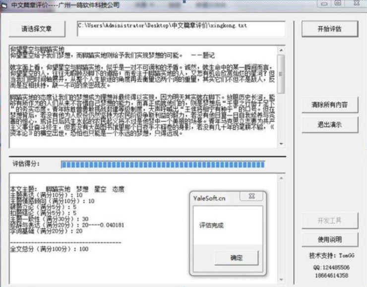Click the results panel scrollbar down arrow

click(281, 279)
